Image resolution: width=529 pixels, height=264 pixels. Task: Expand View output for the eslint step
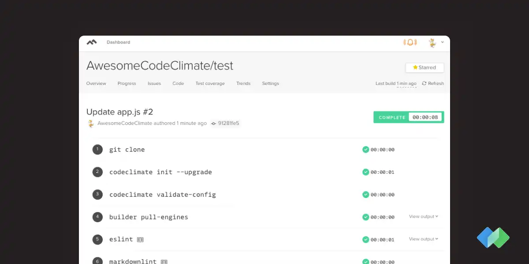pos(423,239)
